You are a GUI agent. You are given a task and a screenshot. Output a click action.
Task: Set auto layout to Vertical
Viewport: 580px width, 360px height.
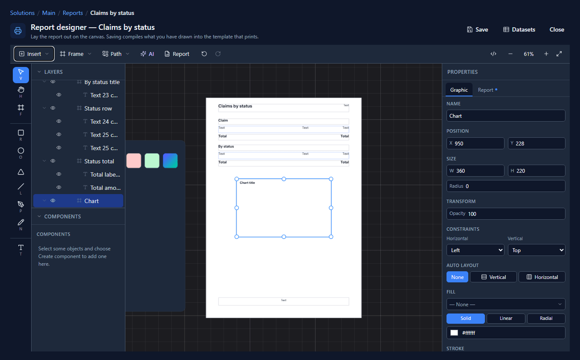pyautogui.click(x=493, y=277)
